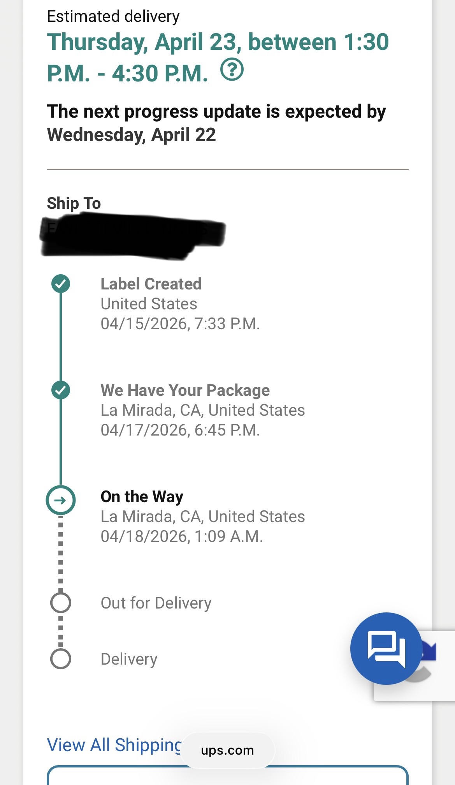Click the Label Created checkmark icon
Image resolution: width=455 pixels, height=785 pixels.
click(61, 284)
